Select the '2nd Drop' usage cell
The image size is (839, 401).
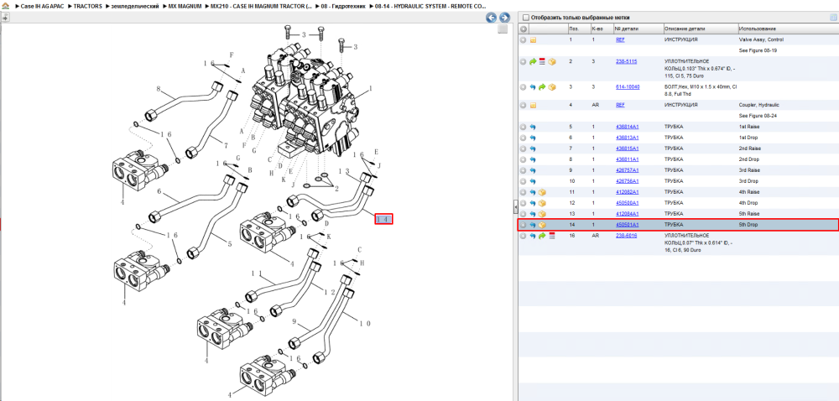(x=748, y=159)
